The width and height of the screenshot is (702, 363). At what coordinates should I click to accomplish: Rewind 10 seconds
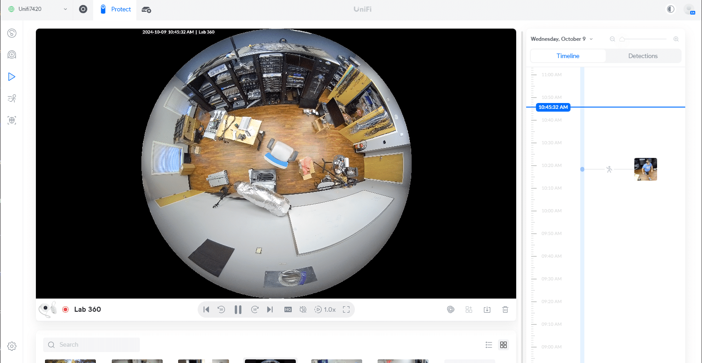point(221,309)
